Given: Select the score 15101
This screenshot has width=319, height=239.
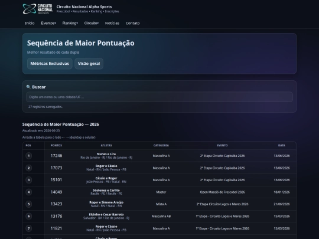Looking at the screenshot, I should tap(56, 180).
